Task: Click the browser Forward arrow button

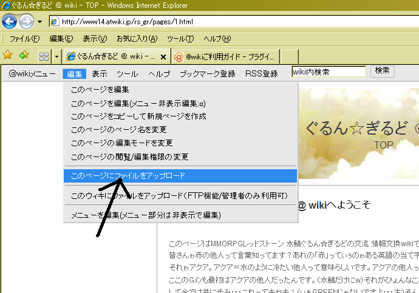Action: [27, 22]
